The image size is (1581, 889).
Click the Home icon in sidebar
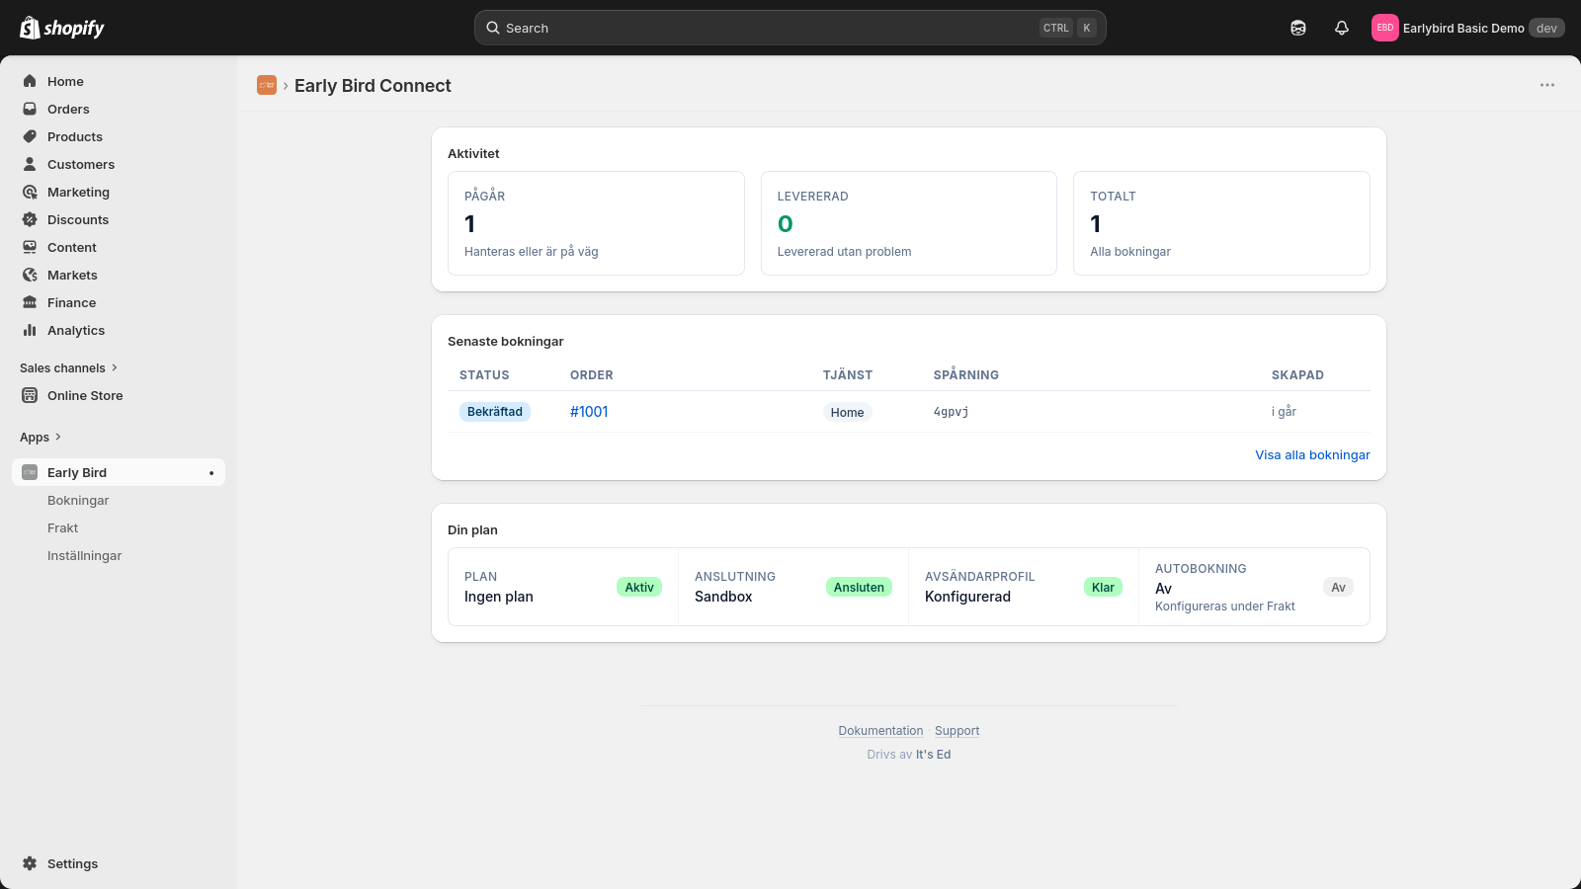pyautogui.click(x=30, y=81)
